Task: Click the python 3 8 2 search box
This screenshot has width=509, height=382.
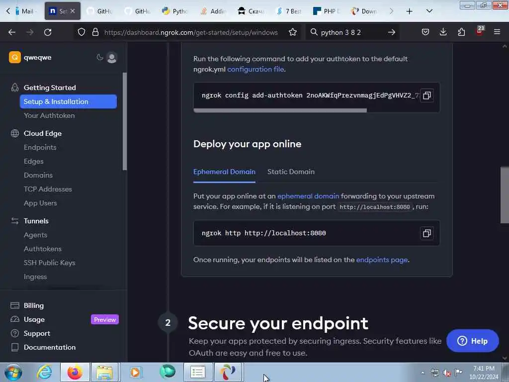Action: [352, 32]
